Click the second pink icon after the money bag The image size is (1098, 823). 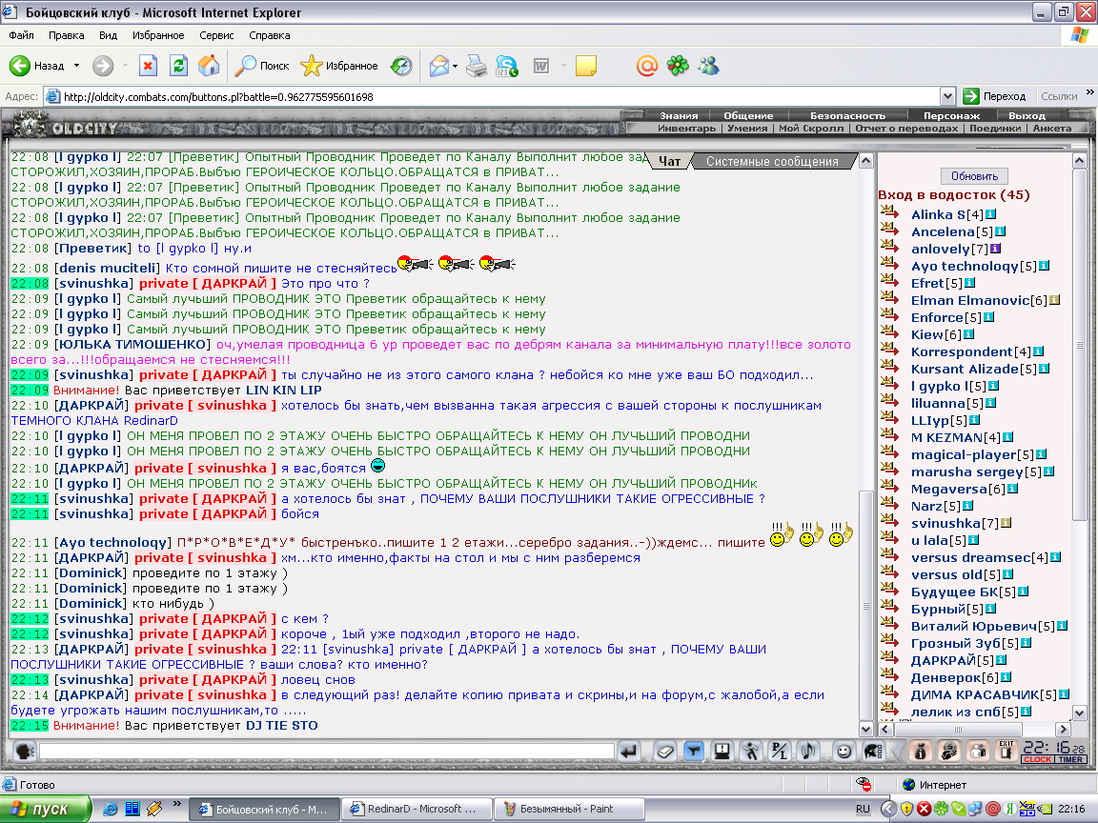click(x=949, y=751)
